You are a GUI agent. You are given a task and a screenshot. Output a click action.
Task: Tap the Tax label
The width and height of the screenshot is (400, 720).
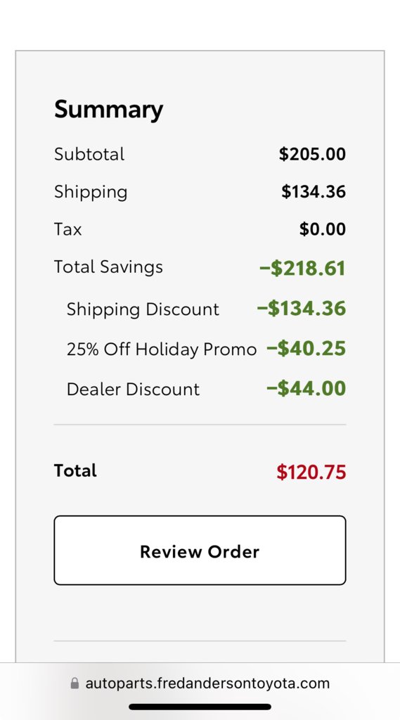click(x=68, y=229)
